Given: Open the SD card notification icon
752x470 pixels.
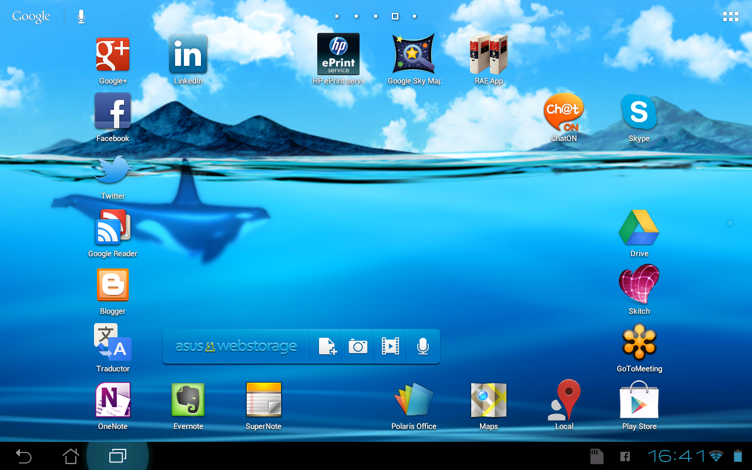Looking at the screenshot, I should pyautogui.click(x=597, y=456).
